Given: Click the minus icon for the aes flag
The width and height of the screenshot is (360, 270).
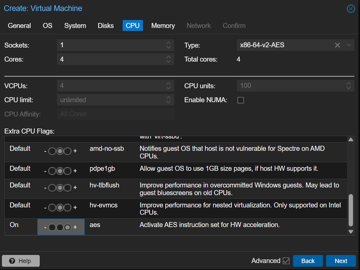Looking at the screenshot, I should (45, 227).
